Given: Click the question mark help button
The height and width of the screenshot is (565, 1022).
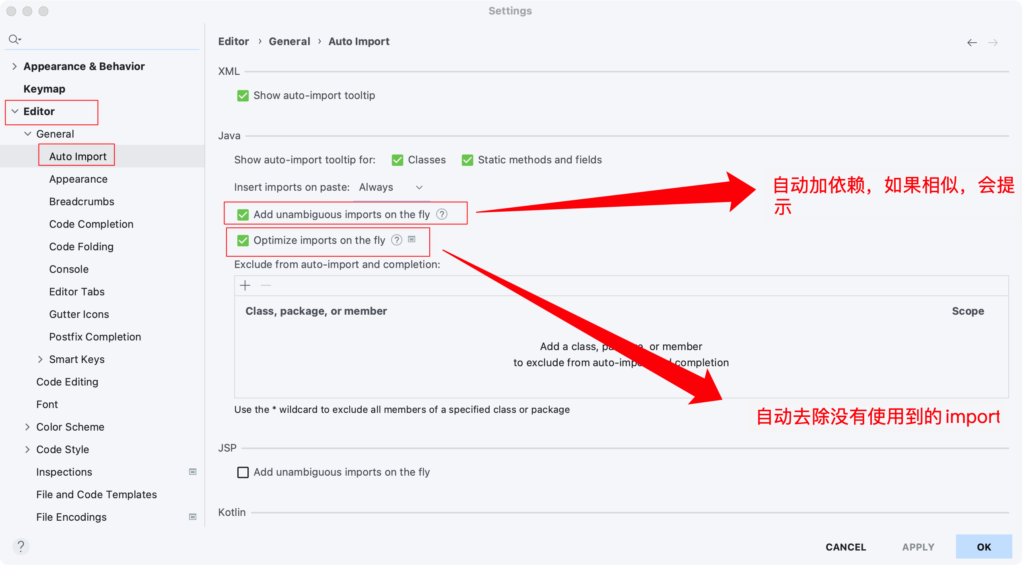Looking at the screenshot, I should tap(21, 546).
